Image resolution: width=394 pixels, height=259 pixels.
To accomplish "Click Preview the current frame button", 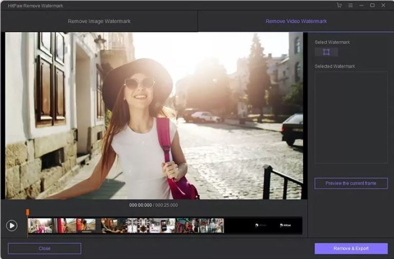I will [x=351, y=183].
